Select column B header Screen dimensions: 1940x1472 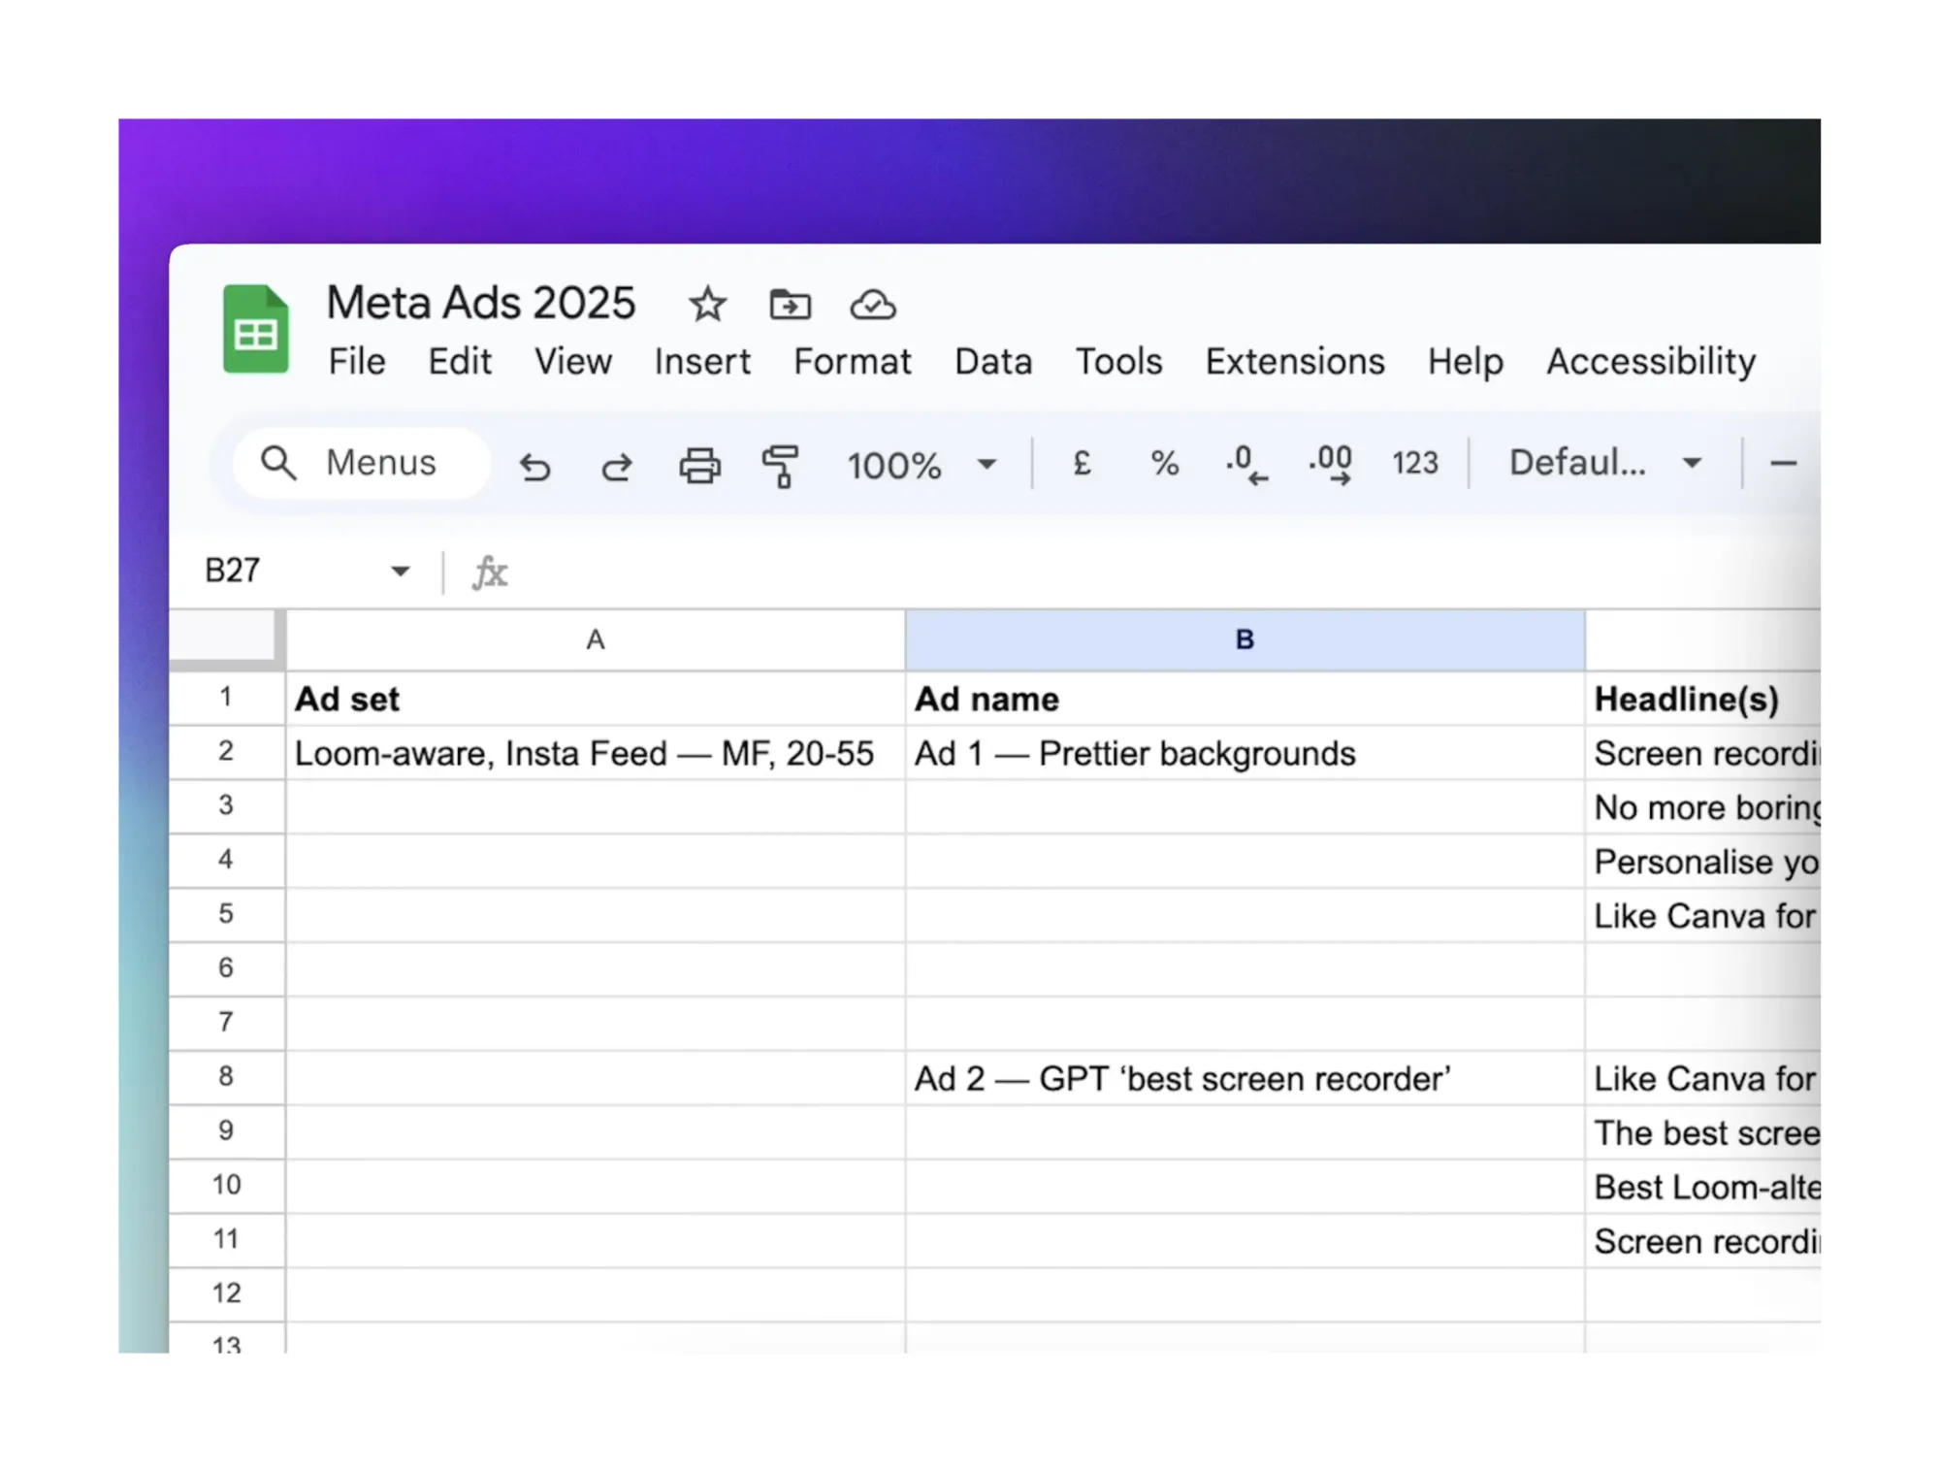1245,639
